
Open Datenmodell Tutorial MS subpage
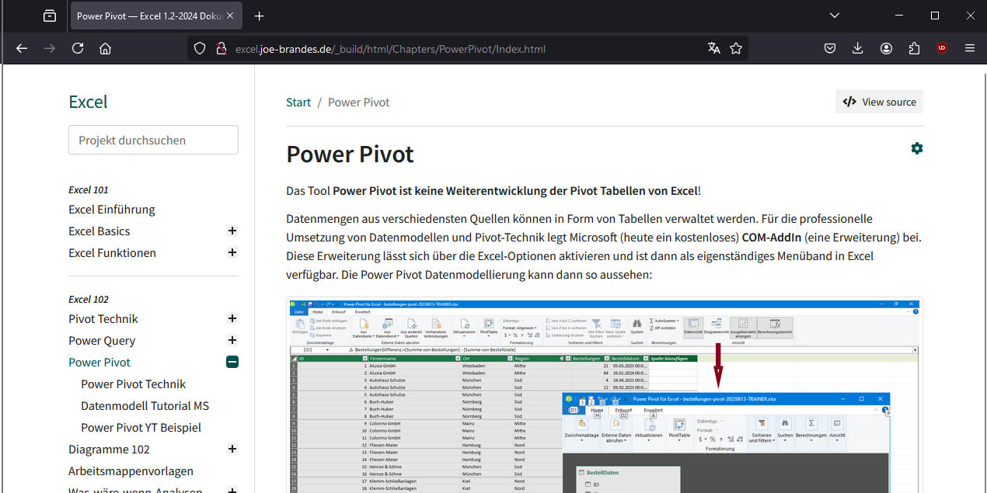click(145, 406)
